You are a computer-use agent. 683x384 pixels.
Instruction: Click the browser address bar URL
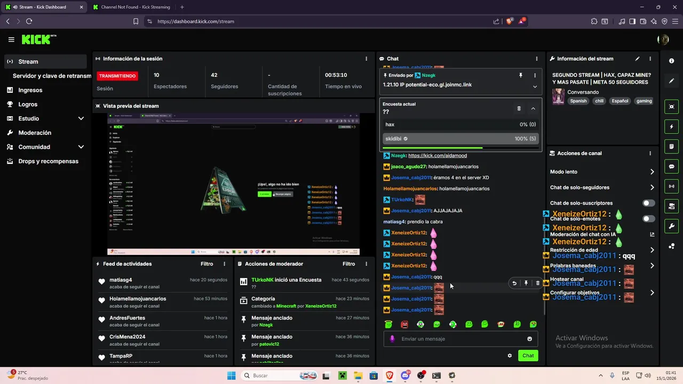196,21
